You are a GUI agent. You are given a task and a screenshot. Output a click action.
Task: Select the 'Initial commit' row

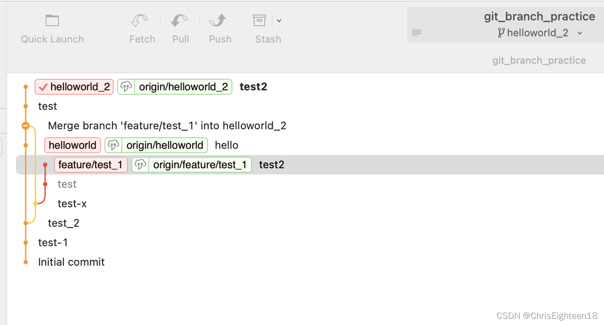71,262
